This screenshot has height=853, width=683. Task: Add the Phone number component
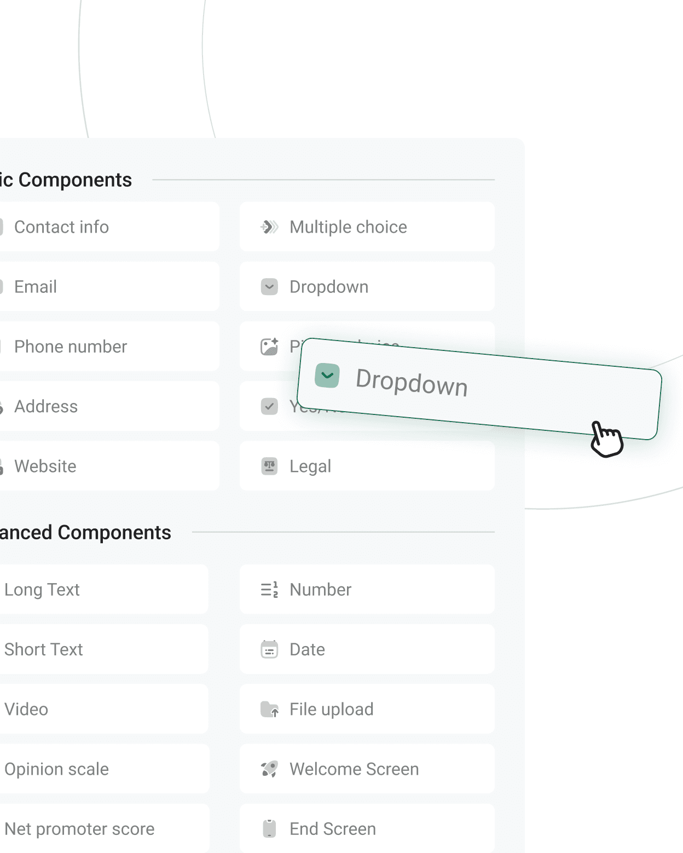click(x=109, y=346)
